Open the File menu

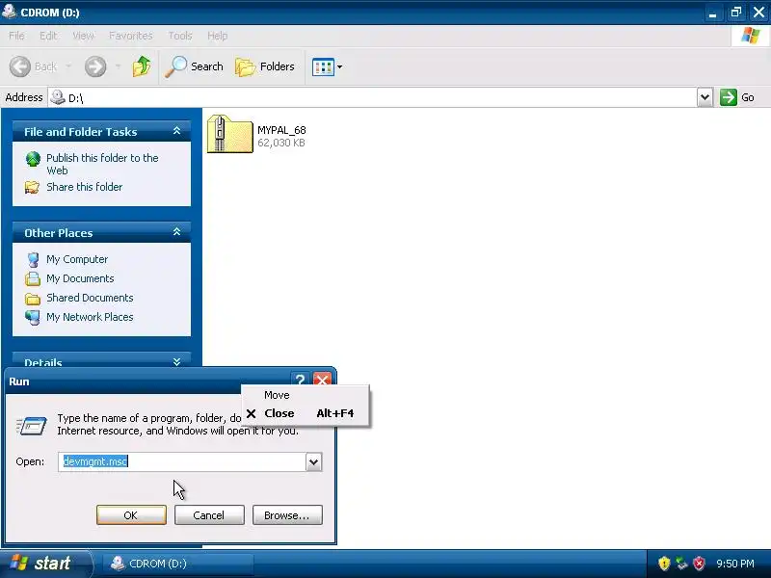(x=16, y=36)
